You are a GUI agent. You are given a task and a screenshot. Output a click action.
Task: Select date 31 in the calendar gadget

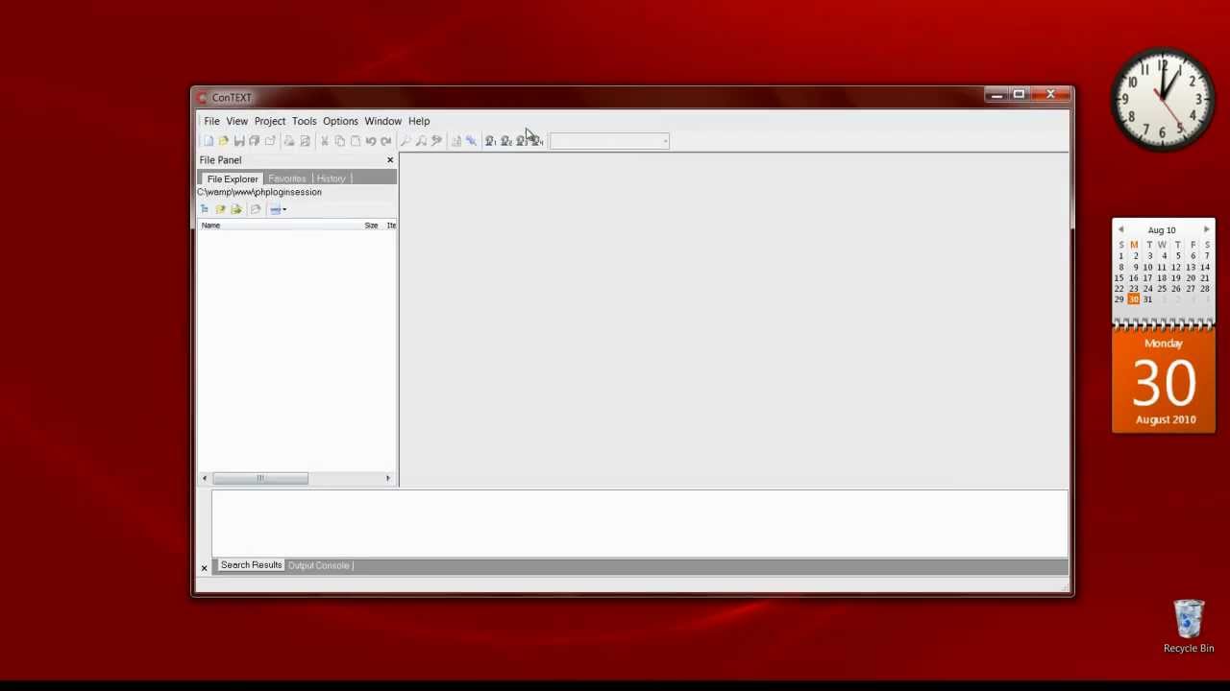click(x=1147, y=299)
